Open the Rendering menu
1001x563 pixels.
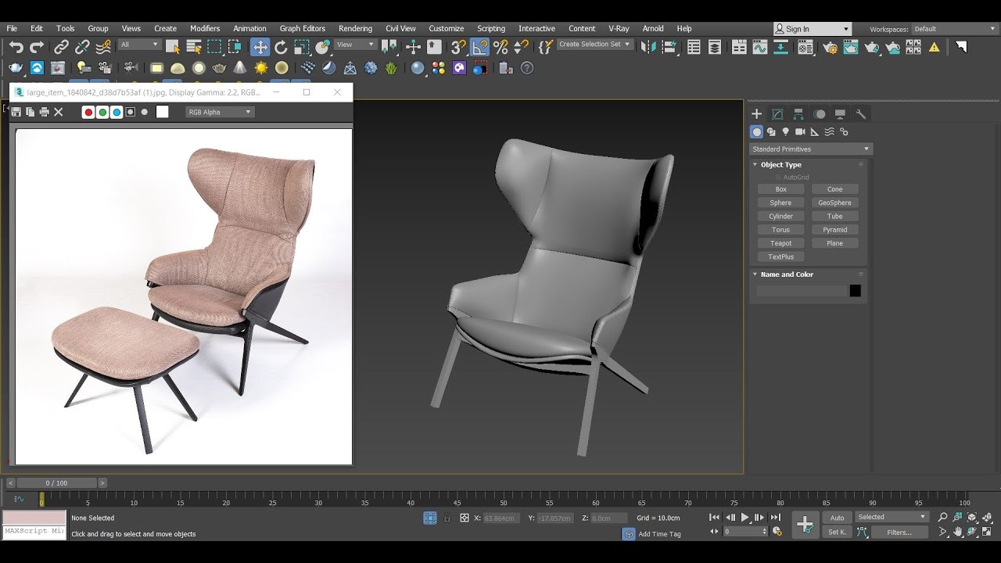pyautogui.click(x=355, y=28)
